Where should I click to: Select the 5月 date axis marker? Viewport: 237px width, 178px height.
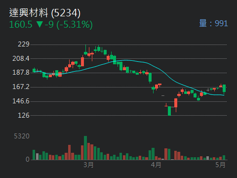click(x=220, y=165)
